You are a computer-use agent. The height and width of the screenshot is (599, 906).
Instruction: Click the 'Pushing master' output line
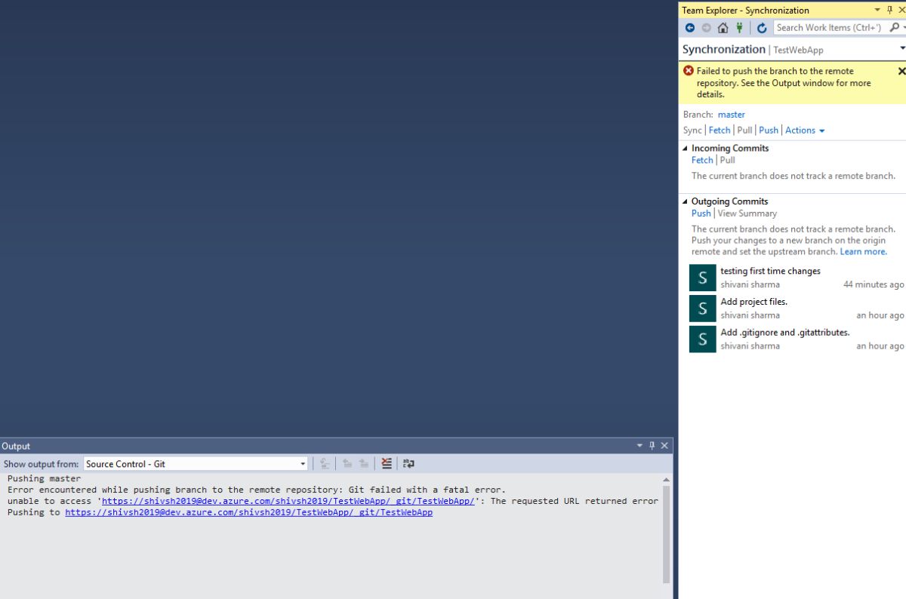coord(44,478)
